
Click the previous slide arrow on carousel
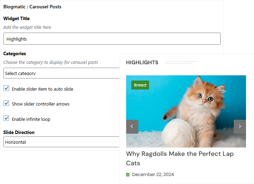(x=132, y=127)
